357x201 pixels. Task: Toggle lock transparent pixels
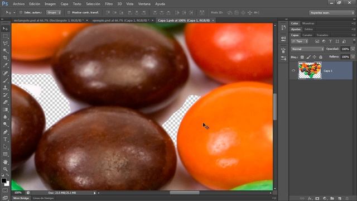[302, 57]
